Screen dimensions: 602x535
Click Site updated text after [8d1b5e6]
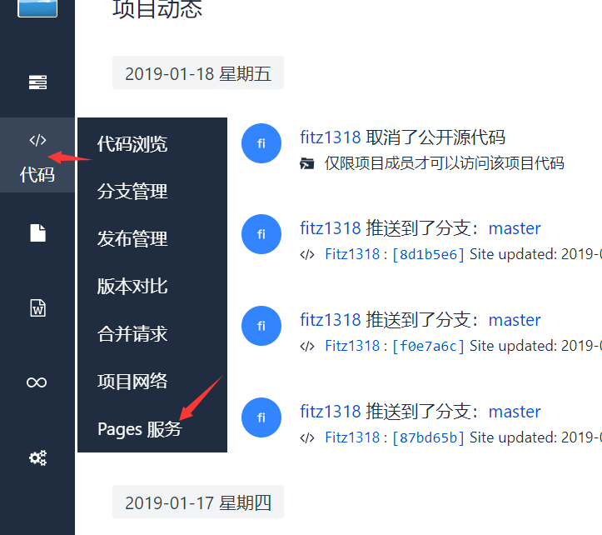point(535,254)
